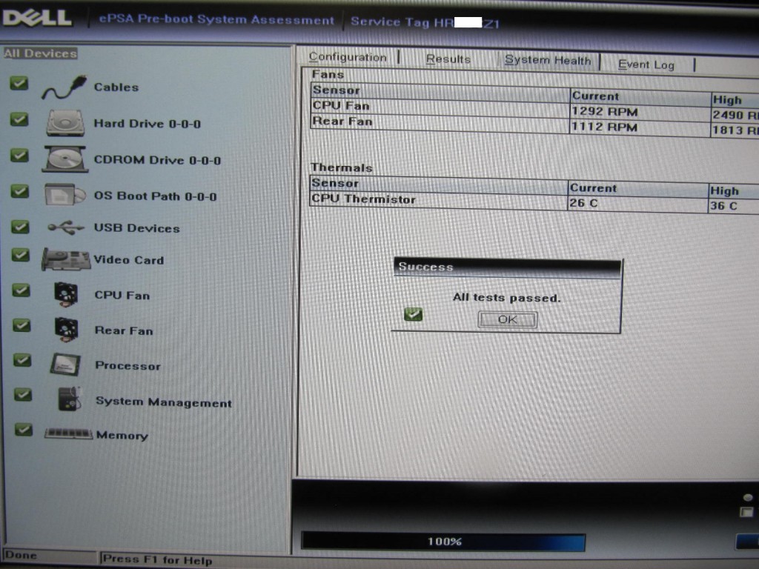Click the OS Boot Path 0-0-0 label
Screen dimensions: 759x569
[156, 196]
